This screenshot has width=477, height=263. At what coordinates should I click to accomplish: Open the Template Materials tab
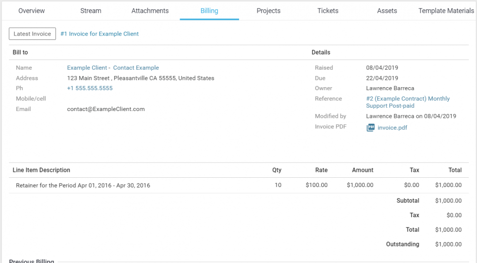point(446,11)
